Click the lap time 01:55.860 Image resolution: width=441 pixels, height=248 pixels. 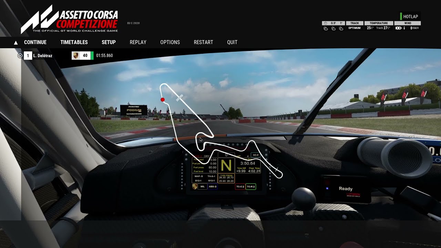(x=104, y=55)
